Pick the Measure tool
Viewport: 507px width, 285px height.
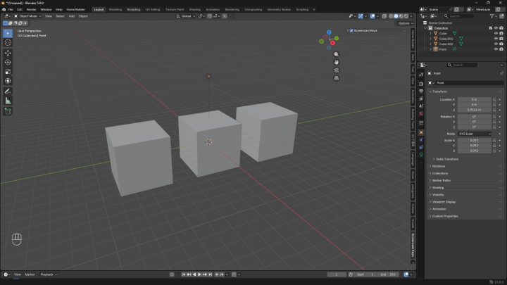coord(8,101)
